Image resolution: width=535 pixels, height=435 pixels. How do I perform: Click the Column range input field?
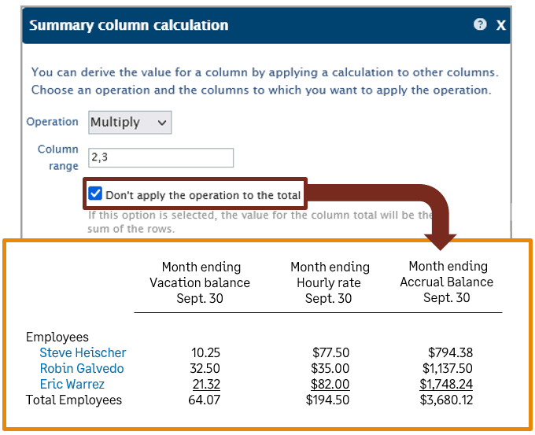(161, 157)
